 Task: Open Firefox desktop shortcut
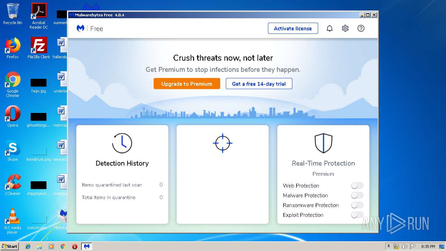tap(13, 48)
